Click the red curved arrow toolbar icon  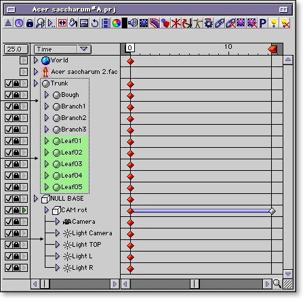coord(187,23)
